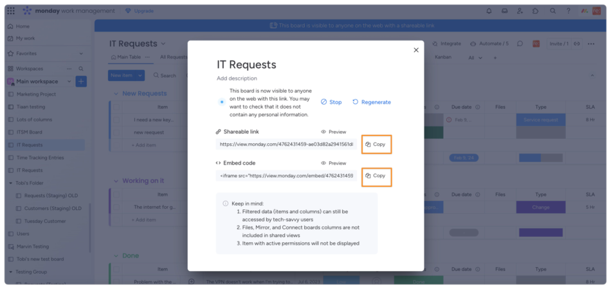Click the link icon next to Invite
This screenshot has height=289, width=611.
577,44
